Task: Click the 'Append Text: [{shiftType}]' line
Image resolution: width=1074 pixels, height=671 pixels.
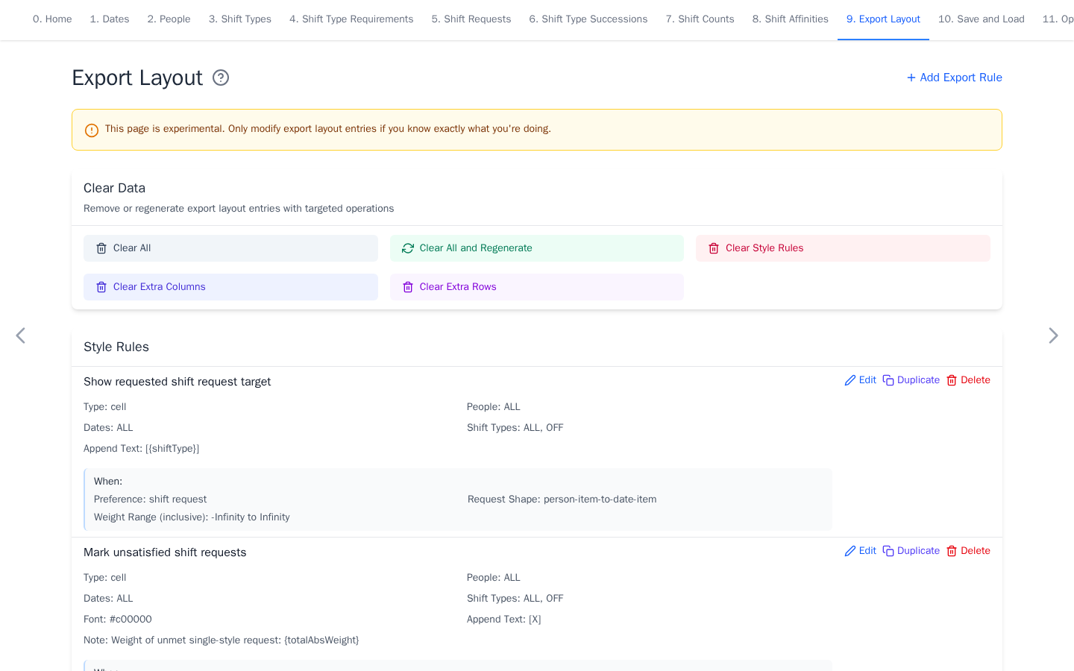Action: [x=142, y=449]
